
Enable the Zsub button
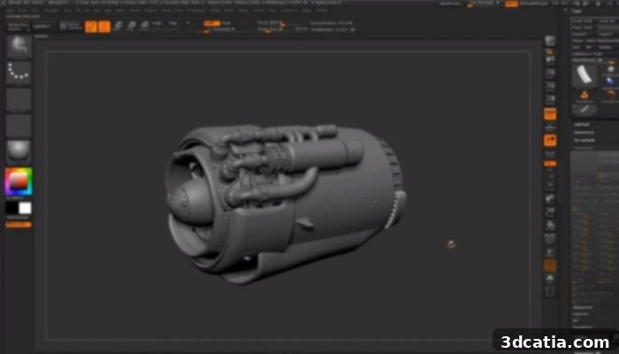pos(226,23)
